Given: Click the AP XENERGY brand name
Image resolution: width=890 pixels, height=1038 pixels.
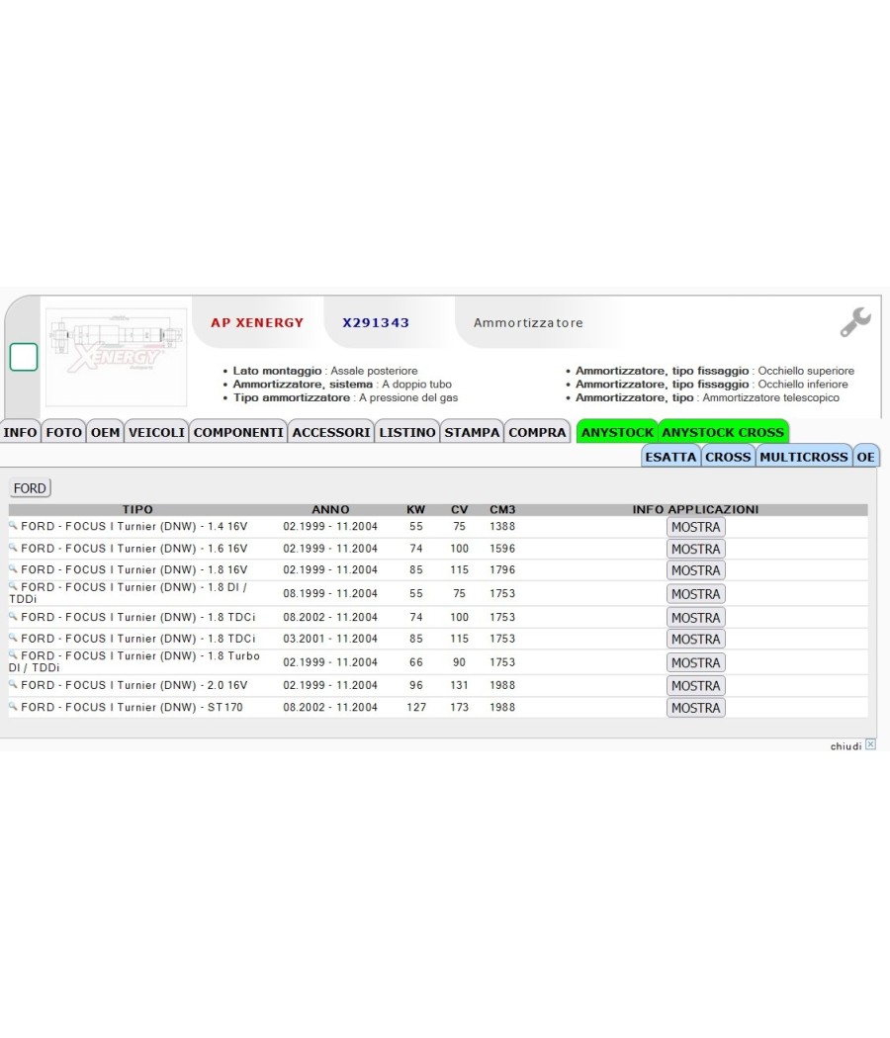Looking at the screenshot, I should click(257, 322).
